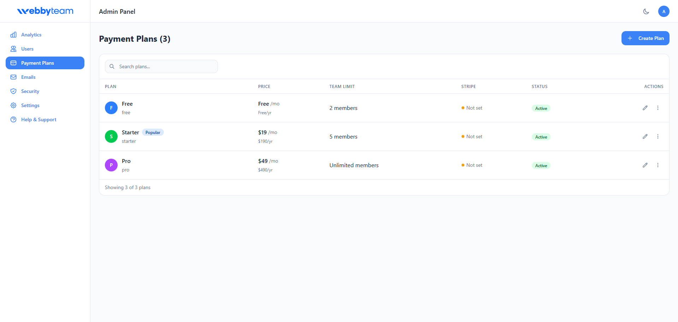Screen dimensions: 678x322
Task: Click the PRICE column header
Action: [x=264, y=86]
